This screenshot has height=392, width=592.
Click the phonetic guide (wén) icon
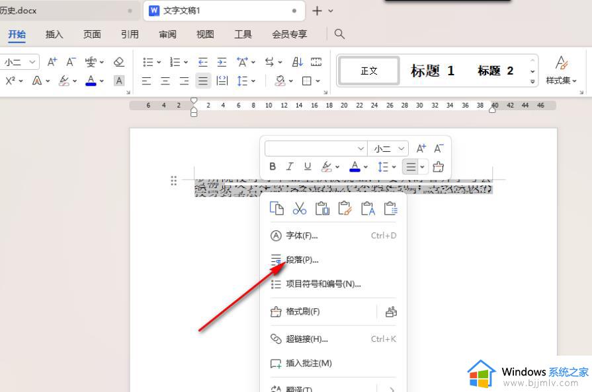91,62
